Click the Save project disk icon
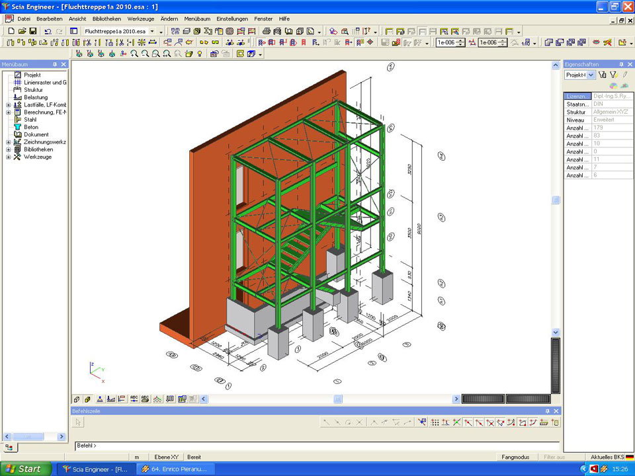 pyautogui.click(x=32, y=31)
